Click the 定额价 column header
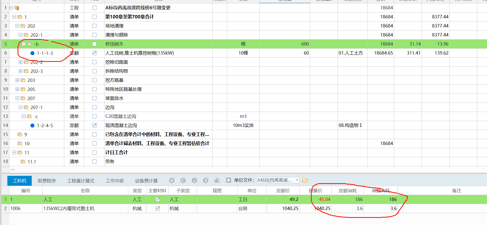This screenshot has width=487, height=225. point(283,191)
